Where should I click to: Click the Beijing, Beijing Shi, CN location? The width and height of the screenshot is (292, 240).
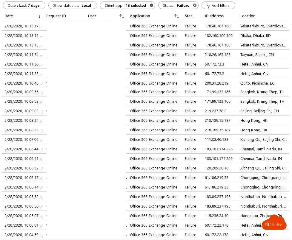(x=259, y=111)
